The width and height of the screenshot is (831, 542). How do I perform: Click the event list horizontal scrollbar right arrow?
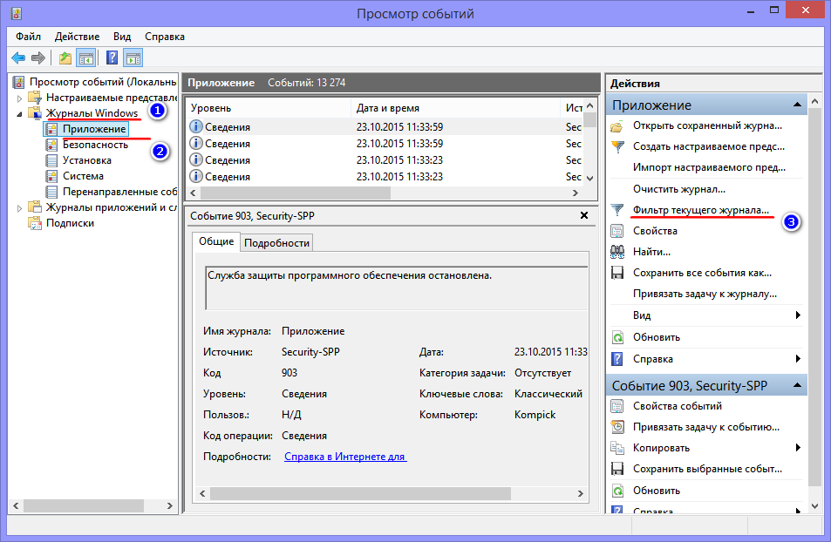point(576,193)
